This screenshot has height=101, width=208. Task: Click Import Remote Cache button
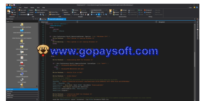(x=97, y=12)
